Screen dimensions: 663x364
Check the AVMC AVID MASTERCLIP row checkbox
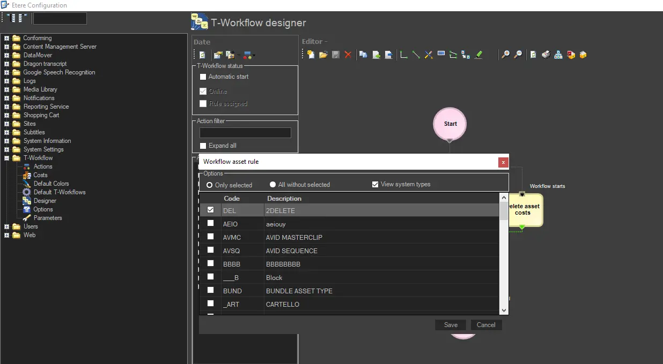211,237
